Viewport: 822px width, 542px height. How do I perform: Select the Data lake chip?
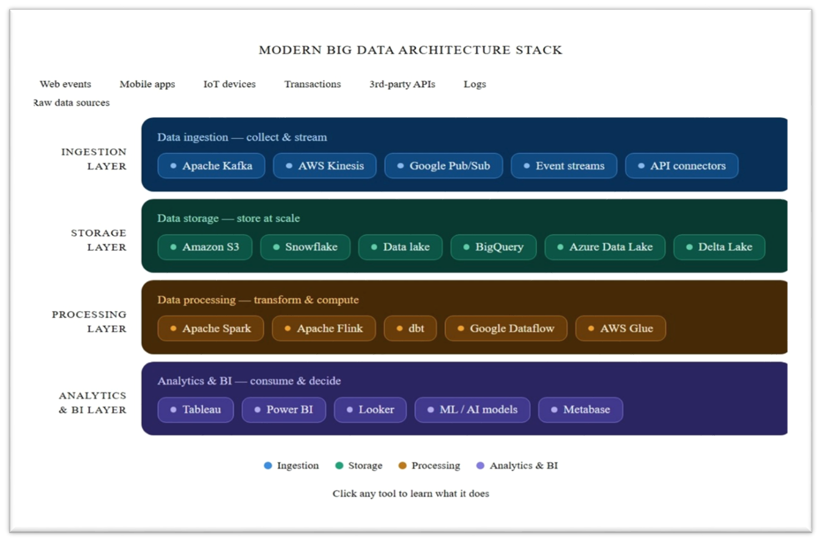click(400, 247)
